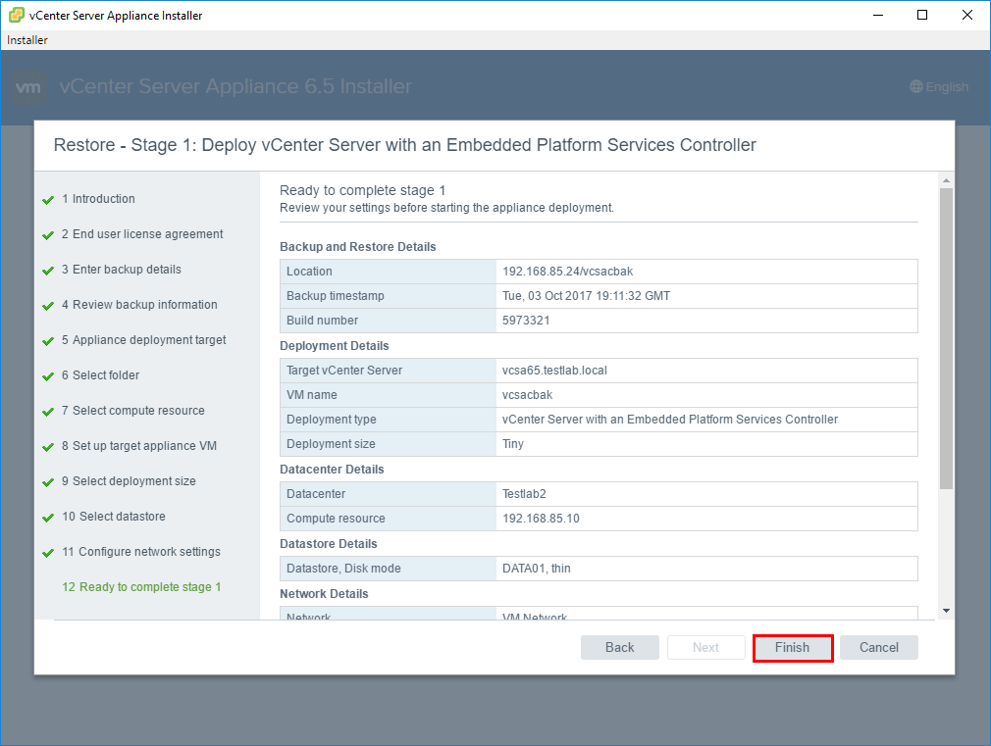Close the installer window
The height and width of the screenshot is (746, 991).
click(967, 15)
